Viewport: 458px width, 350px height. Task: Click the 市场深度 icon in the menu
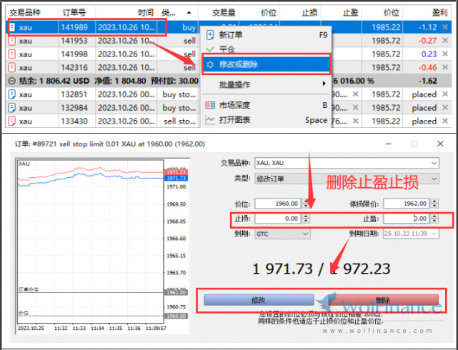coord(210,105)
